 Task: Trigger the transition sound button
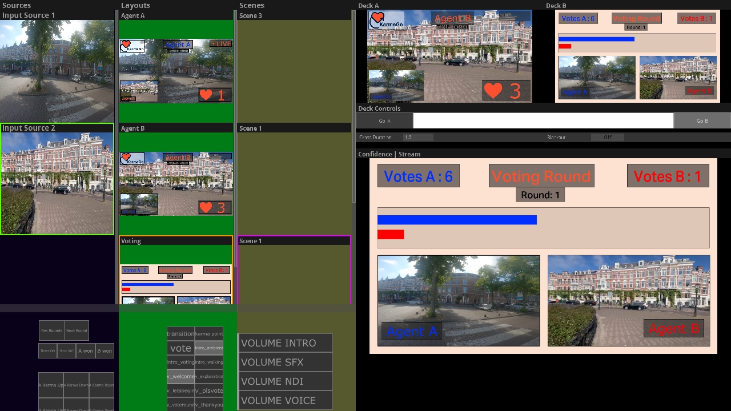pos(180,333)
